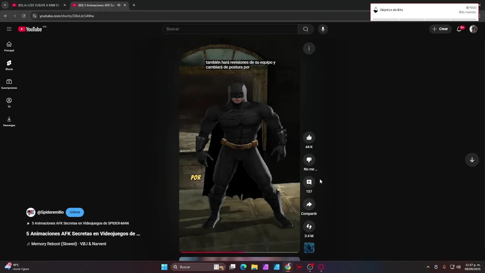This screenshot has height=273, width=485.
Task: Click the Crear button
Action: tap(440, 29)
